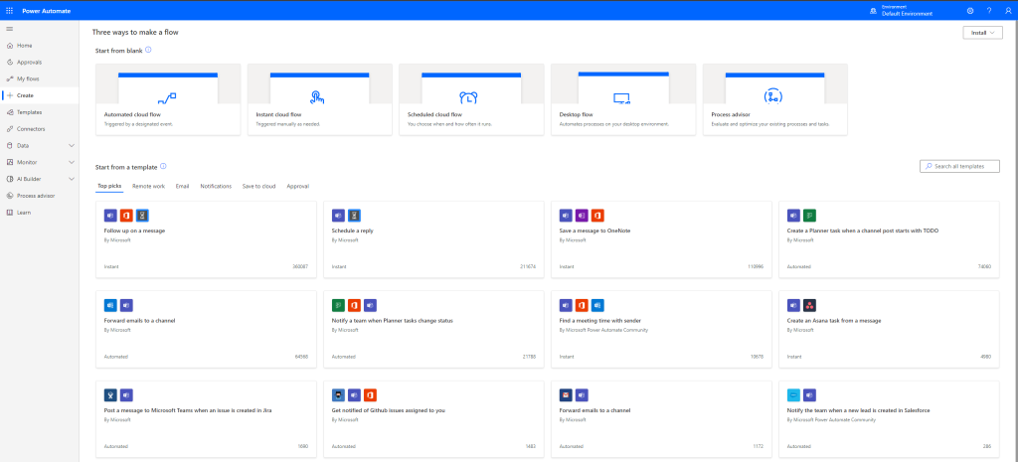The image size is (1018, 462).
Task: Click the Approvals icon in sidebar
Action: point(9,63)
